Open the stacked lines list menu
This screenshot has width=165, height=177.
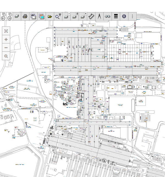click(x=116, y=16)
